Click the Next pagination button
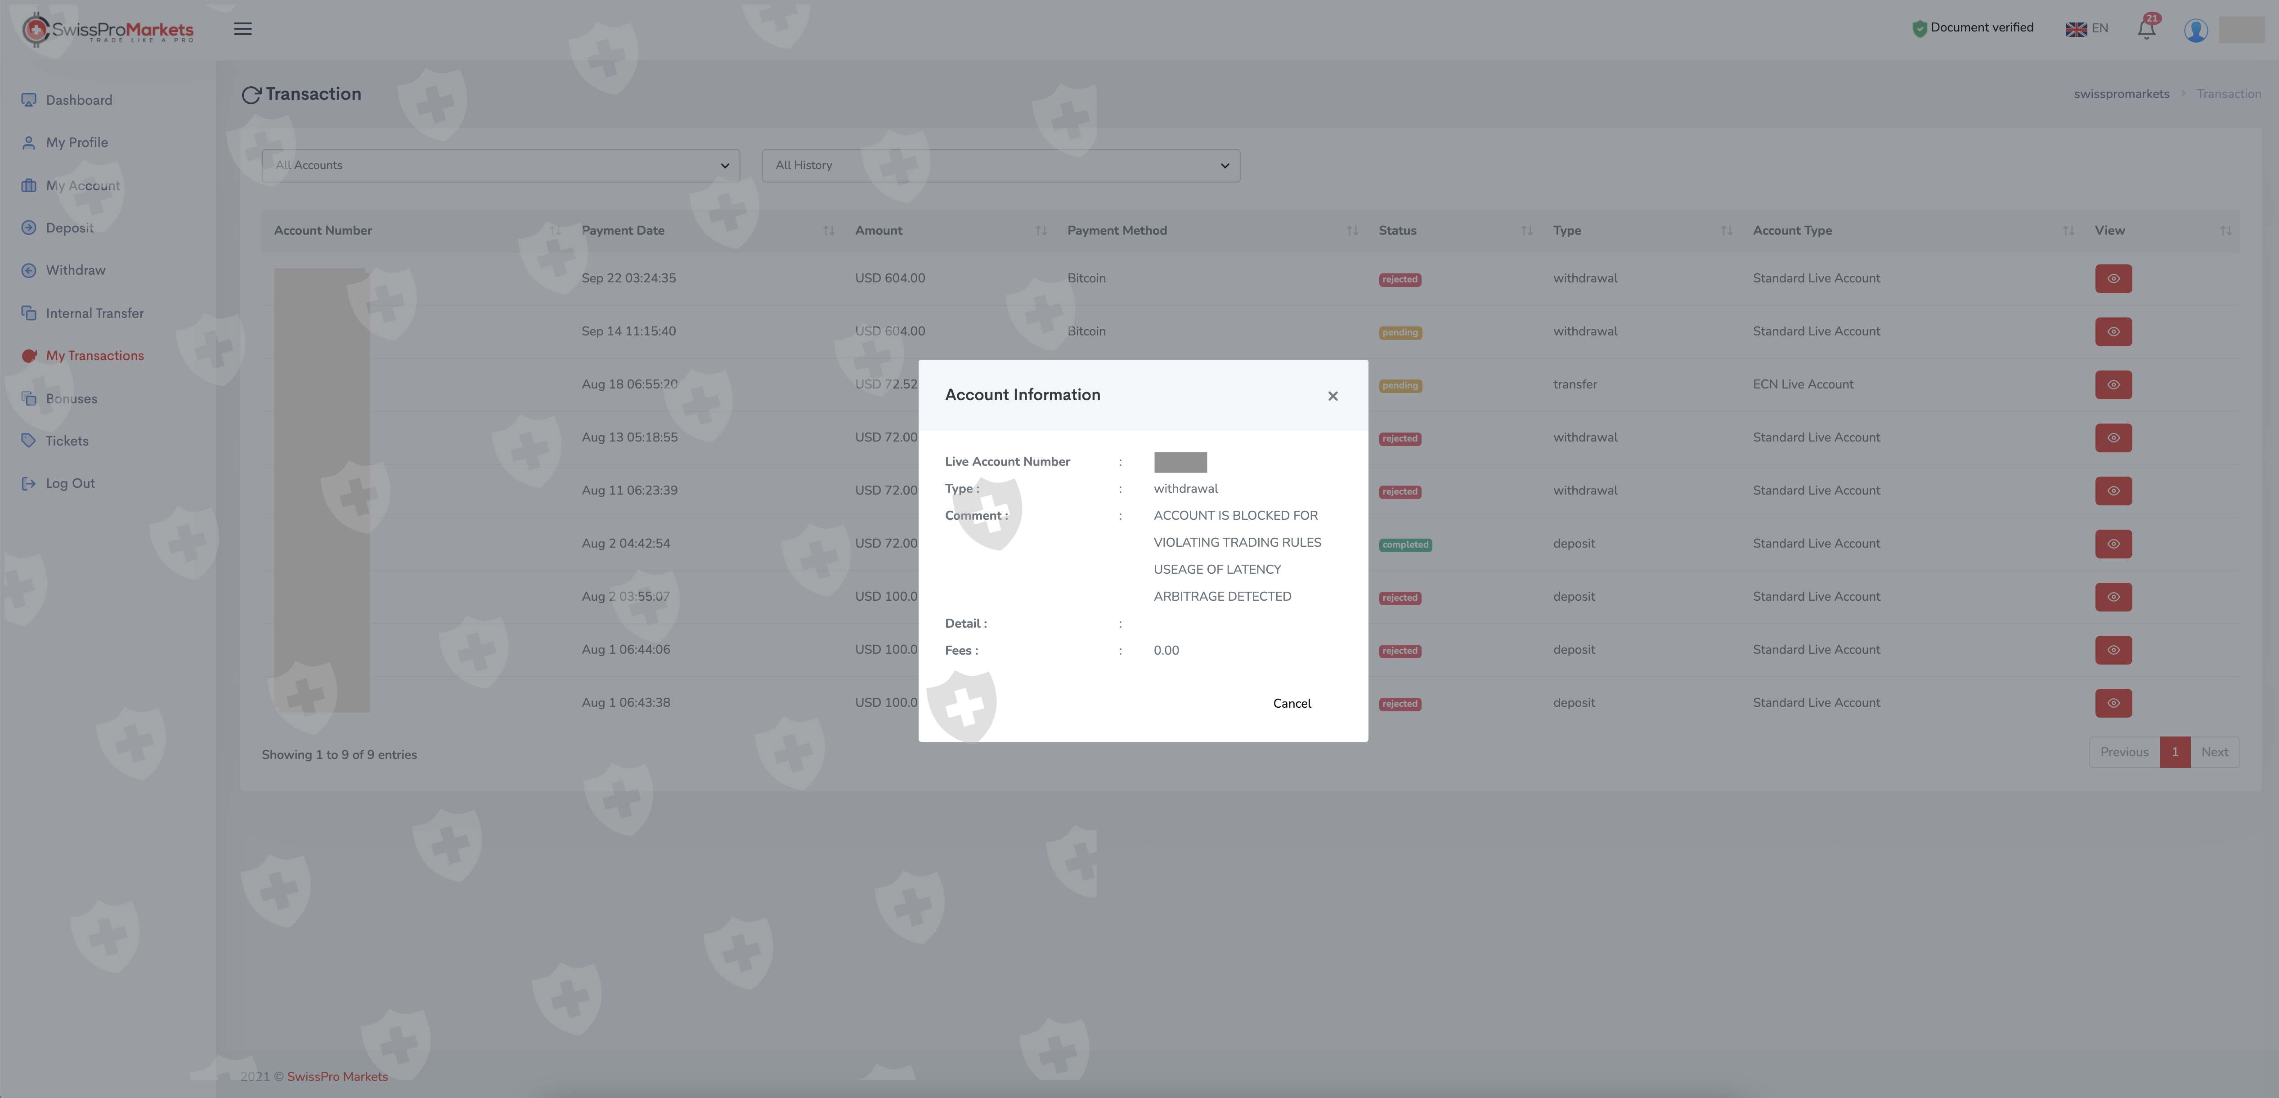 click(x=2214, y=752)
